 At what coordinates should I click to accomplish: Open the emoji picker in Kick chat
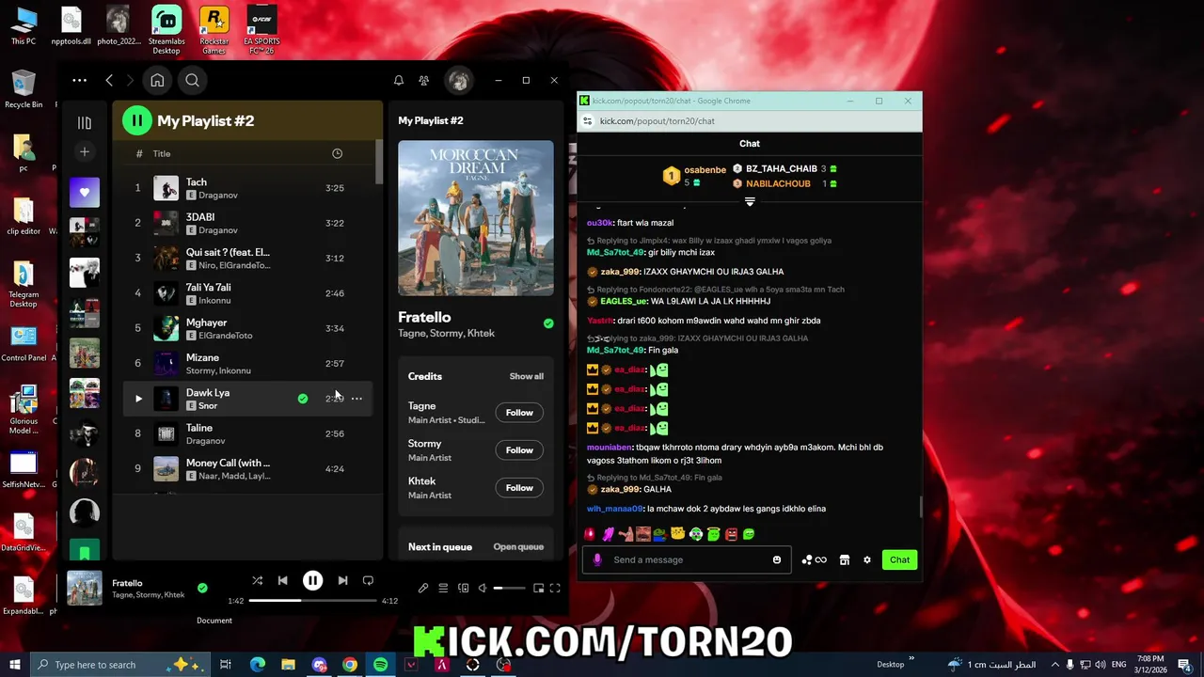777,559
